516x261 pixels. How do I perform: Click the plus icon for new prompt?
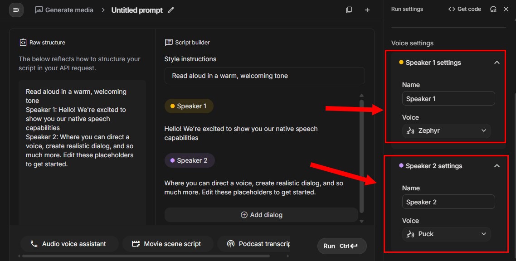[x=367, y=10]
